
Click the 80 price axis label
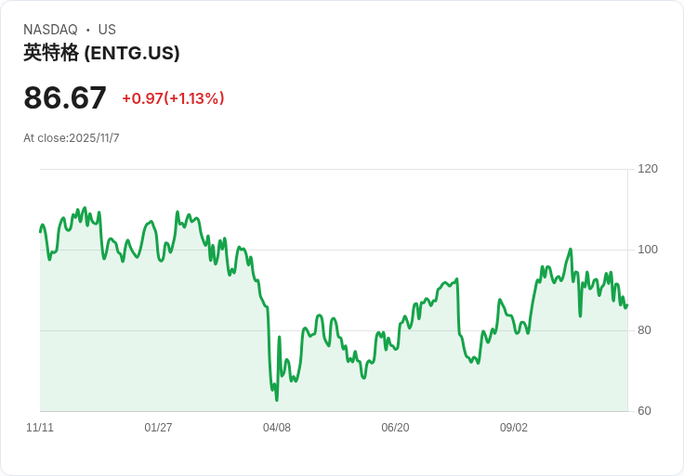[x=644, y=330]
